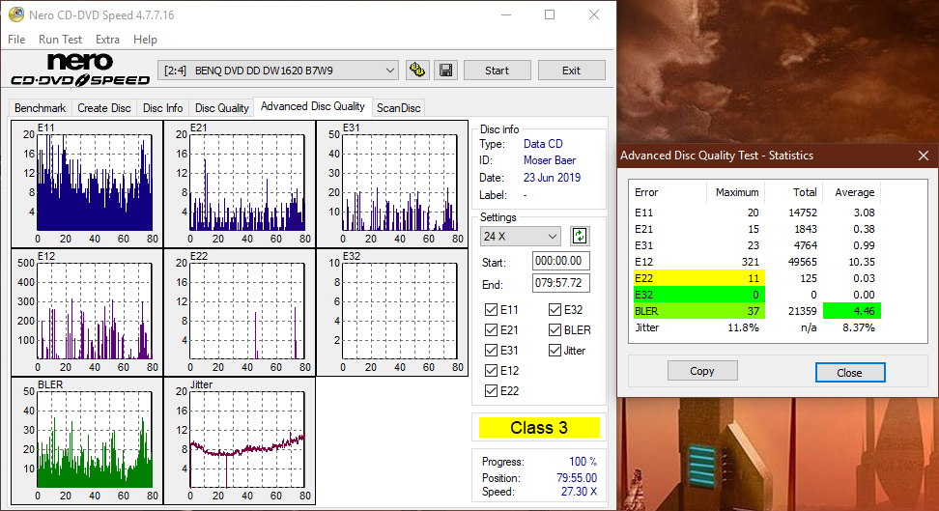Close the Statistics dialog with the X
Viewport: 939px width, 511px height.
(x=924, y=156)
